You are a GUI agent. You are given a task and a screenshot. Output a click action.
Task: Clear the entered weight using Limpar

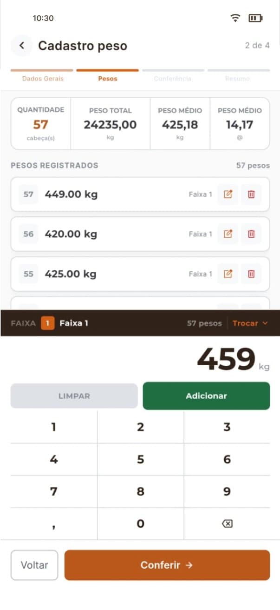[x=74, y=395]
